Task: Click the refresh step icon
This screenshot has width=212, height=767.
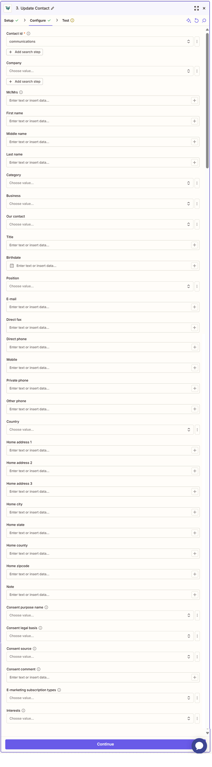Action: coord(196,21)
